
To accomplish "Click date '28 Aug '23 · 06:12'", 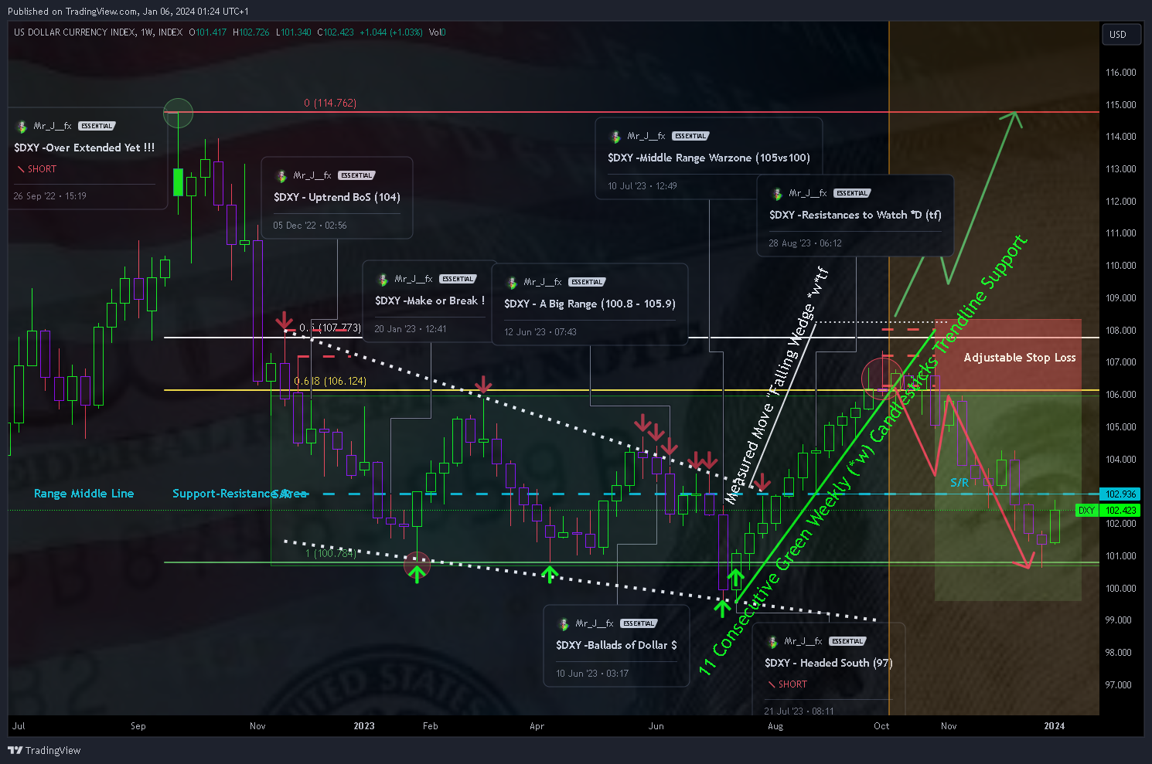I will coord(805,243).
